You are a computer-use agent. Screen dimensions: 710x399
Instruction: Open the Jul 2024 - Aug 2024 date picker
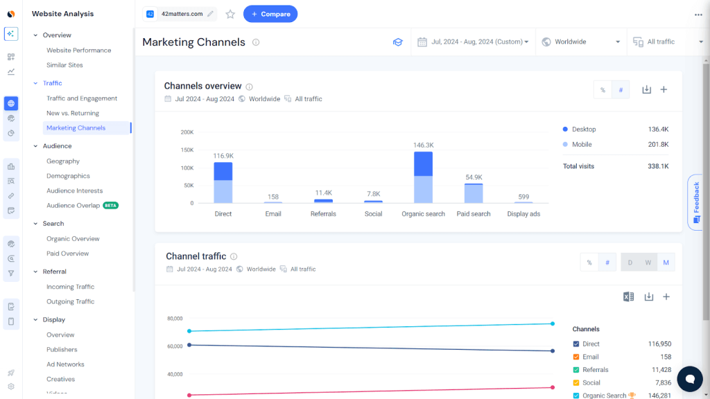click(x=474, y=42)
